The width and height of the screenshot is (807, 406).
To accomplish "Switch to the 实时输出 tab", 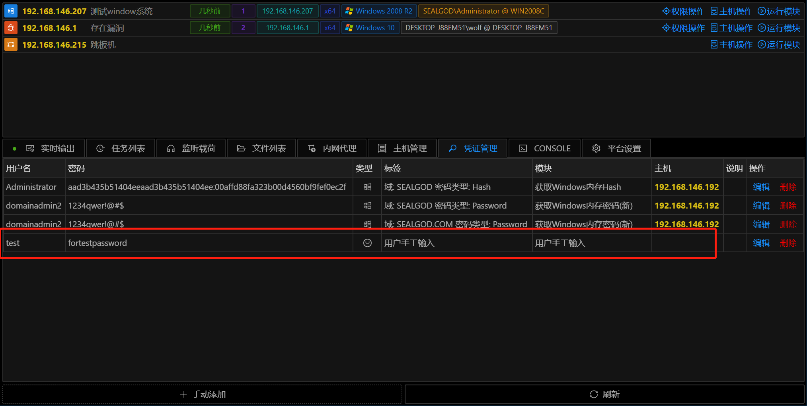I will 44,149.
